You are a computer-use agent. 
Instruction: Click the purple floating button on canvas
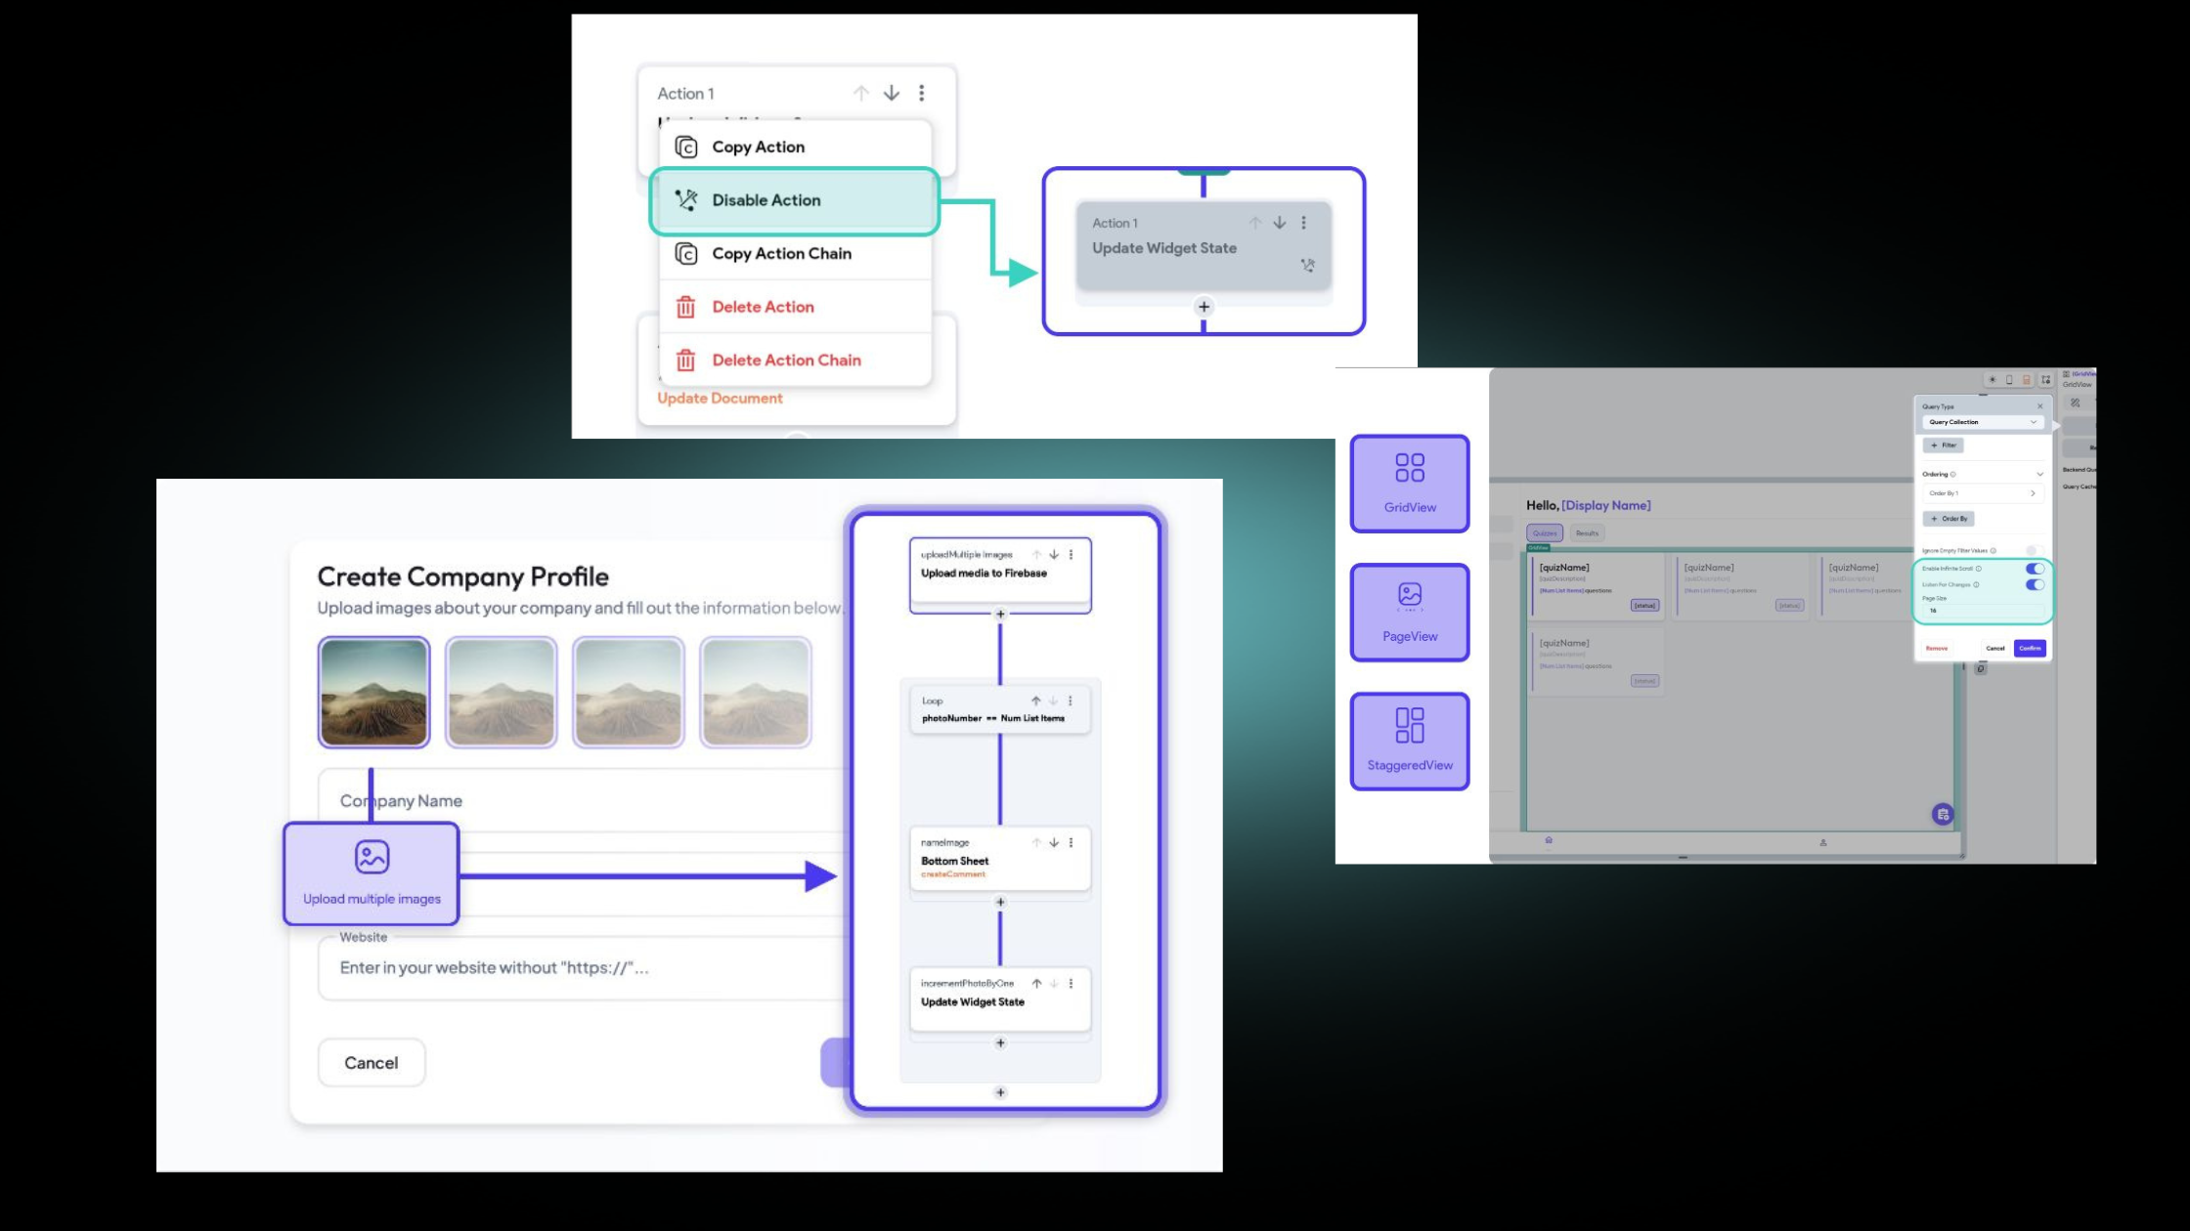pos(1943,814)
